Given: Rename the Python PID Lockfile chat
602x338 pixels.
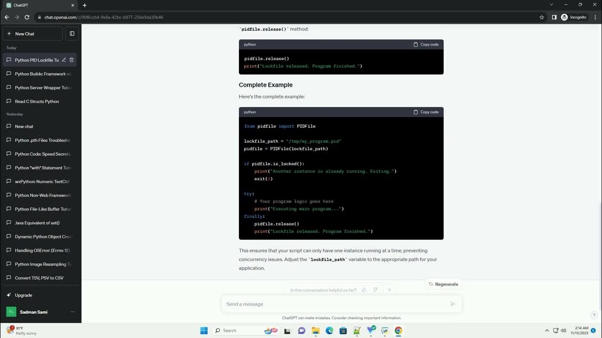Looking at the screenshot, I should pyautogui.click(x=64, y=60).
